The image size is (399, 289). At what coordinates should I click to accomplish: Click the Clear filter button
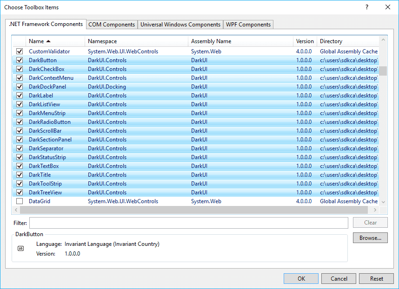tap(370, 222)
